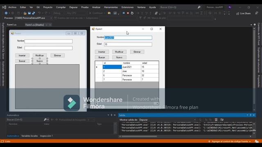This screenshot has width=262, height=147.
Task: Open the folder browse icon next to Continuar
Action: pos(109,13)
